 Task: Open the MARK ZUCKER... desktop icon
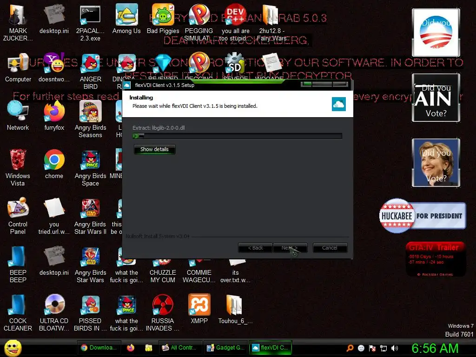click(x=18, y=23)
